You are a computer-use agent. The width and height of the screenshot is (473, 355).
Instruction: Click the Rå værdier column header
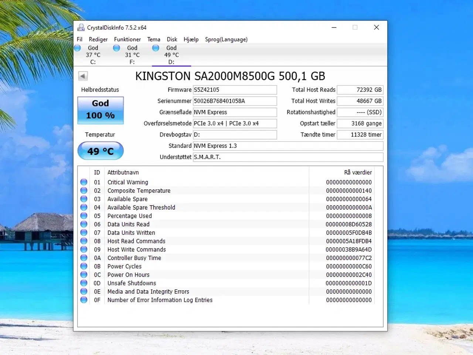[x=358, y=172]
